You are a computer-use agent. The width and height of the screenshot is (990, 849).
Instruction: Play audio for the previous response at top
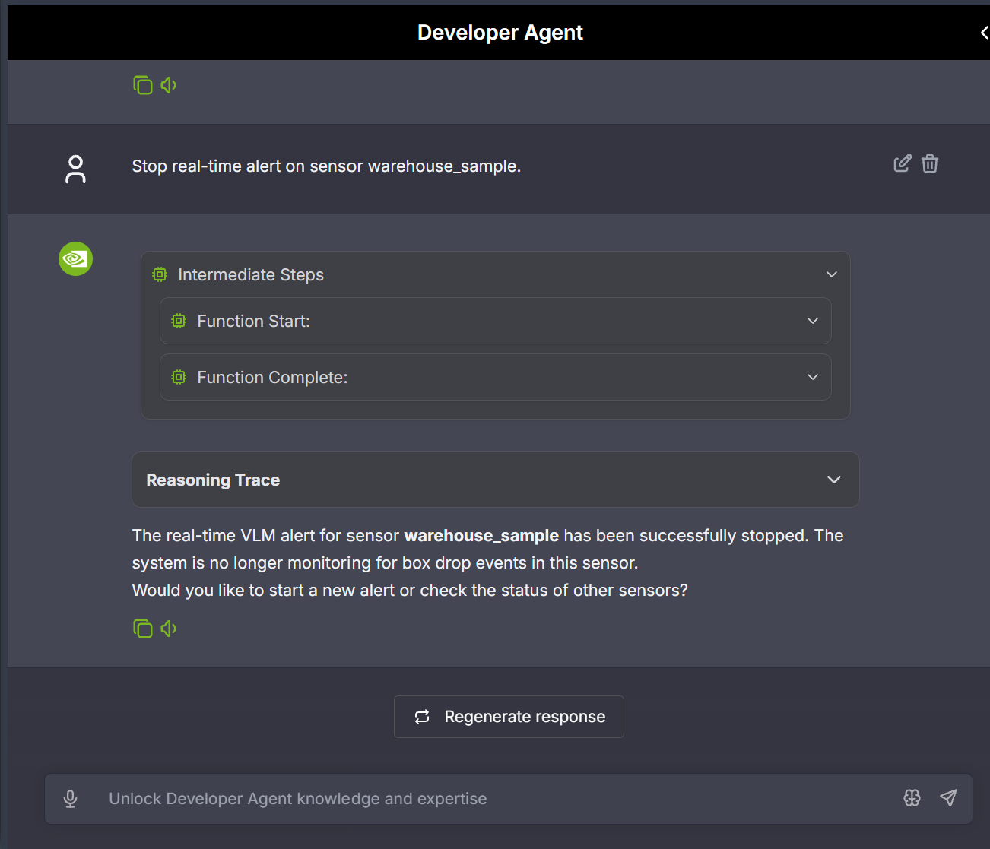tap(169, 85)
